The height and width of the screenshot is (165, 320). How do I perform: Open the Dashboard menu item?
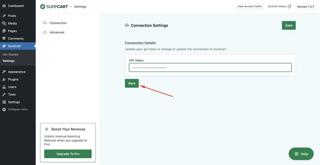coord(18,6)
